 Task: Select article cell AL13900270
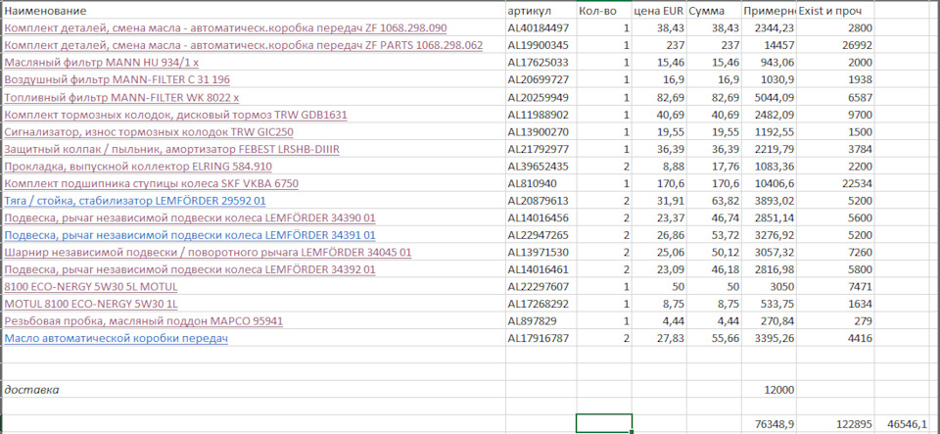541,132
